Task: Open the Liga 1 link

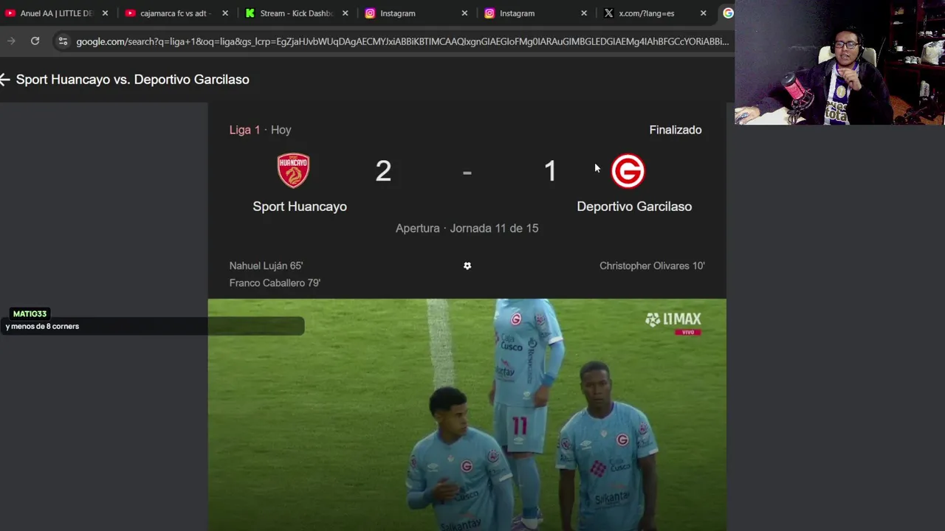Action: (x=244, y=130)
